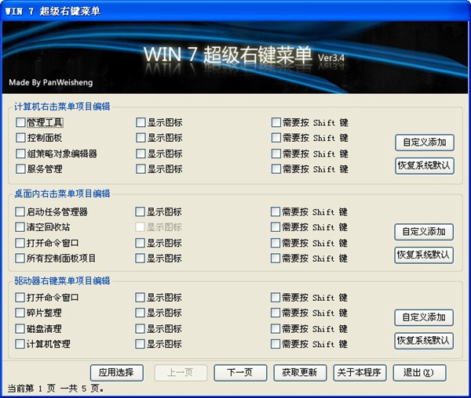Screen dimensions: 471x398
Task: Click 自定义添加 in the 桌面内右击菜单 section
Action: pos(424,232)
